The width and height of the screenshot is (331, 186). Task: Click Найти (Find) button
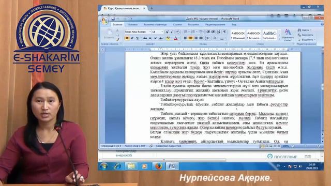[305, 30]
